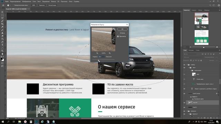221x124 pixels.
Task: Select the Hand tool in toolbar
Action: coord(2,54)
